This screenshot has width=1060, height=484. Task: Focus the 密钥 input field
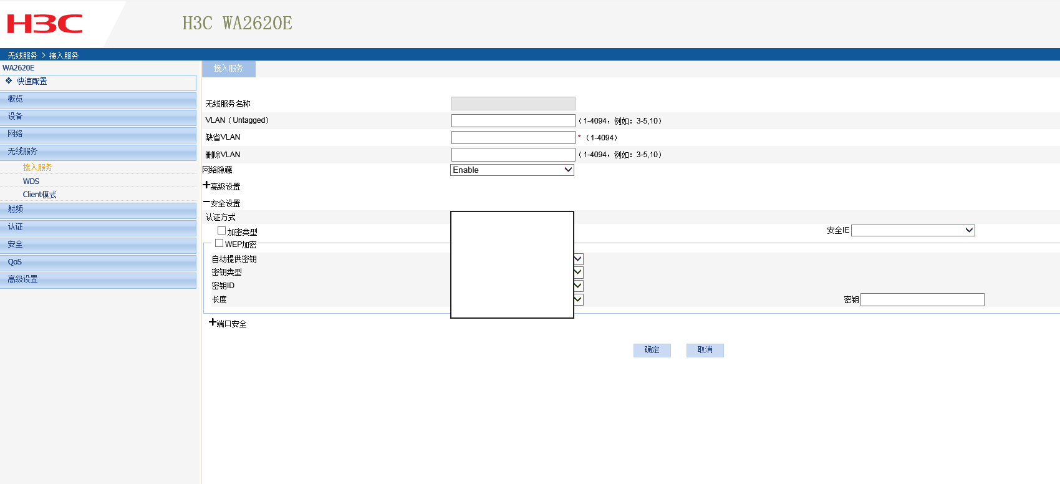tap(922, 299)
